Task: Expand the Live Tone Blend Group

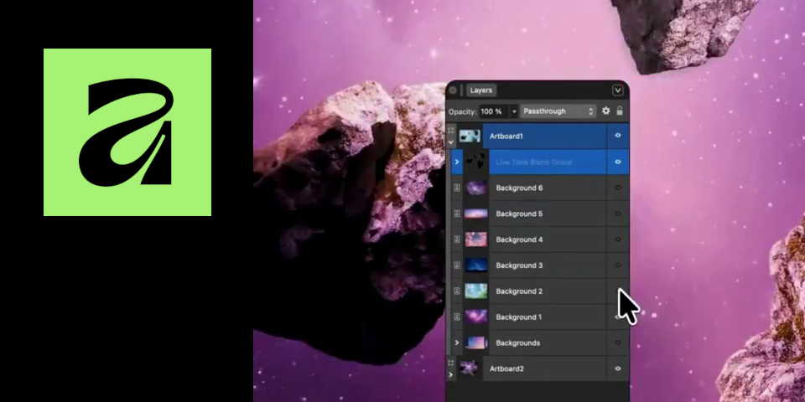Action: pos(457,162)
